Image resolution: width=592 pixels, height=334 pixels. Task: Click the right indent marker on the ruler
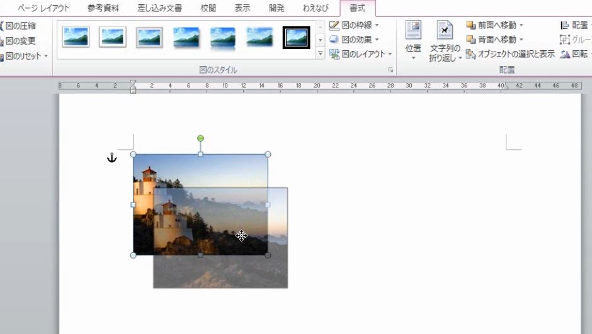(506, 87)
